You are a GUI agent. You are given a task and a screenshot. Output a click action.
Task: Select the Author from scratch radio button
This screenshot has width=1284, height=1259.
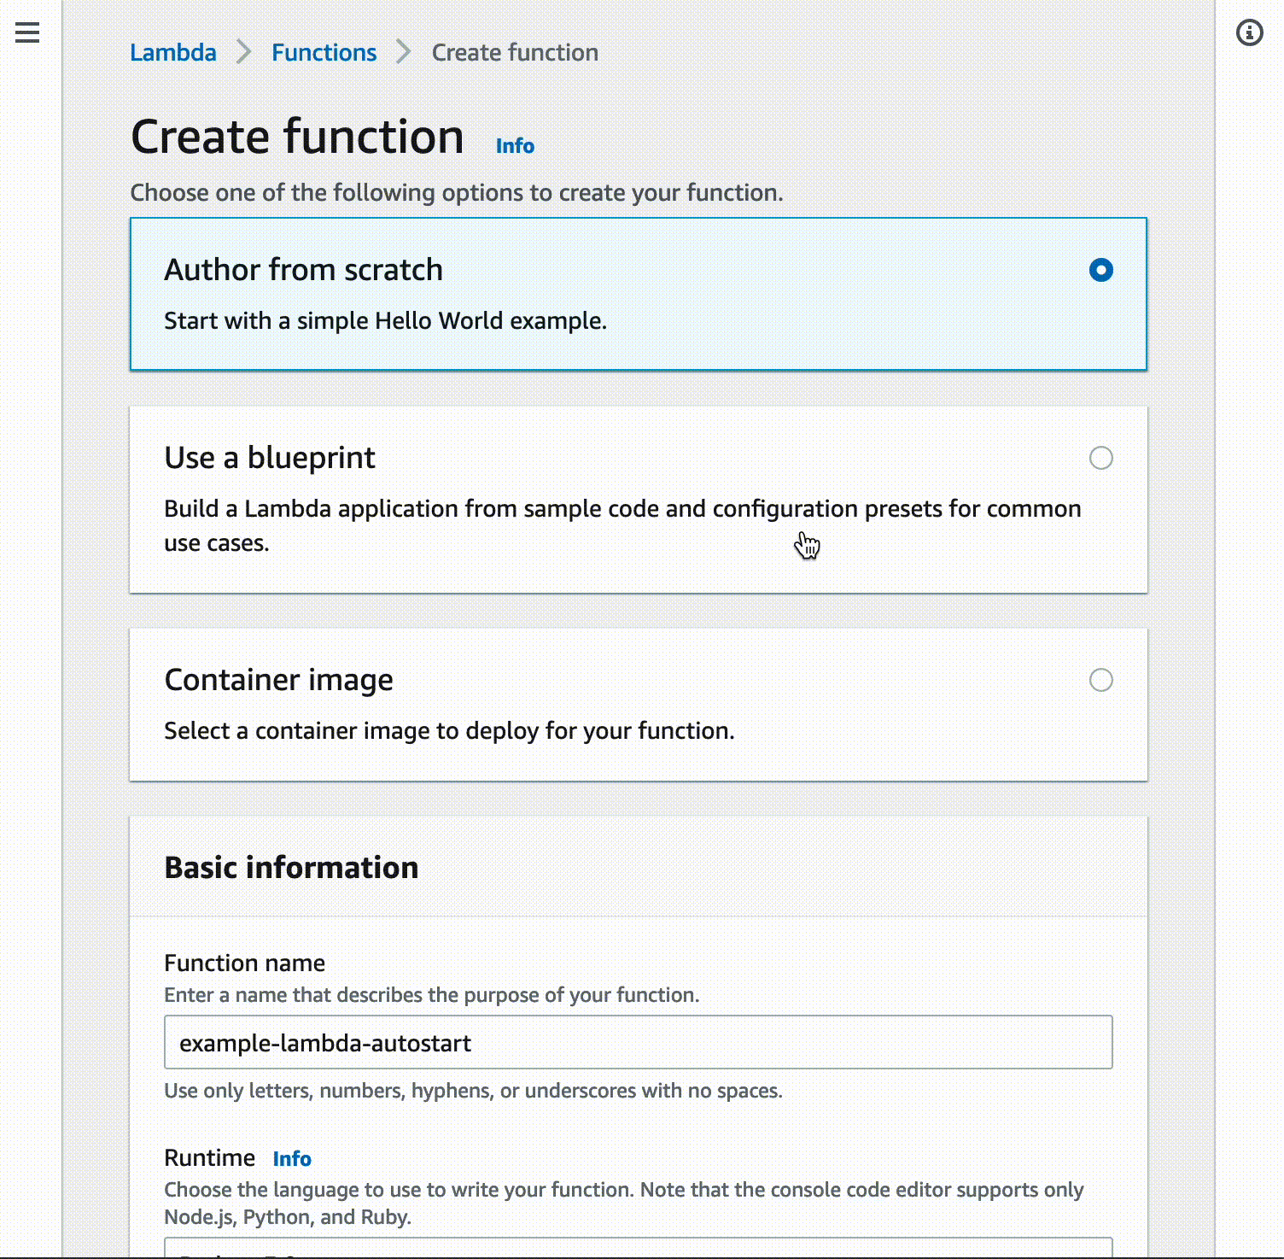(1101, 270)
